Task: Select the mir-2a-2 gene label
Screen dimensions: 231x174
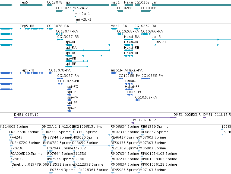Action: coord(80,8)
